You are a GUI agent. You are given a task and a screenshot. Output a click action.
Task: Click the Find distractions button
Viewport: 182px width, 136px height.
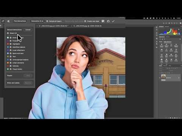20,21
